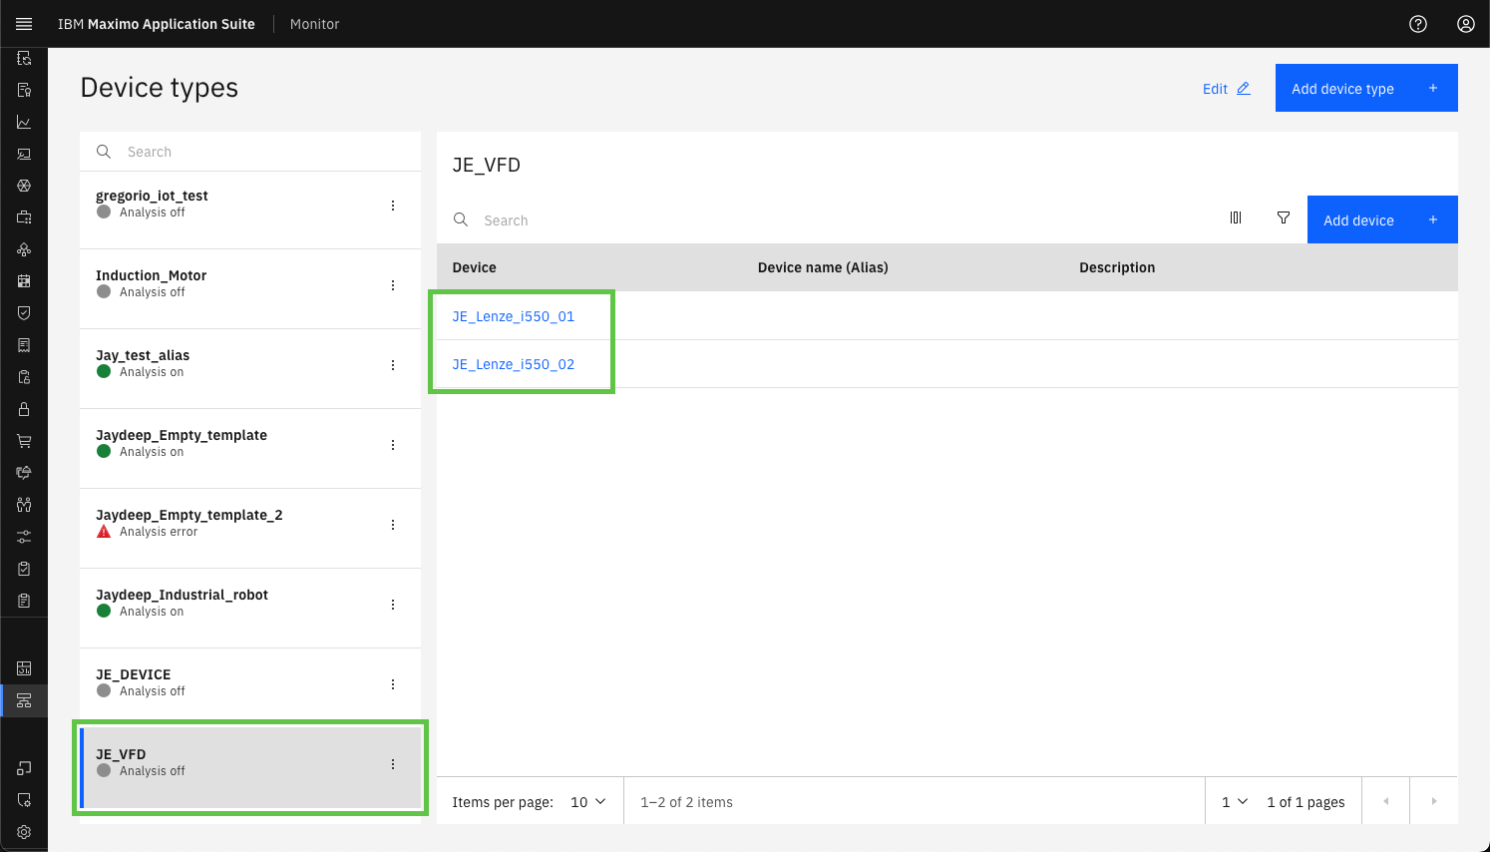This screenshot has height=852, width=1490.
Task: Click the shield checkmark sidebar icon
Action: 24,313
